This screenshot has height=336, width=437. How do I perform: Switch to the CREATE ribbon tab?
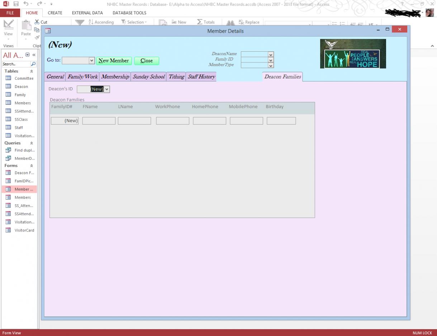click(x=55, y=13)
